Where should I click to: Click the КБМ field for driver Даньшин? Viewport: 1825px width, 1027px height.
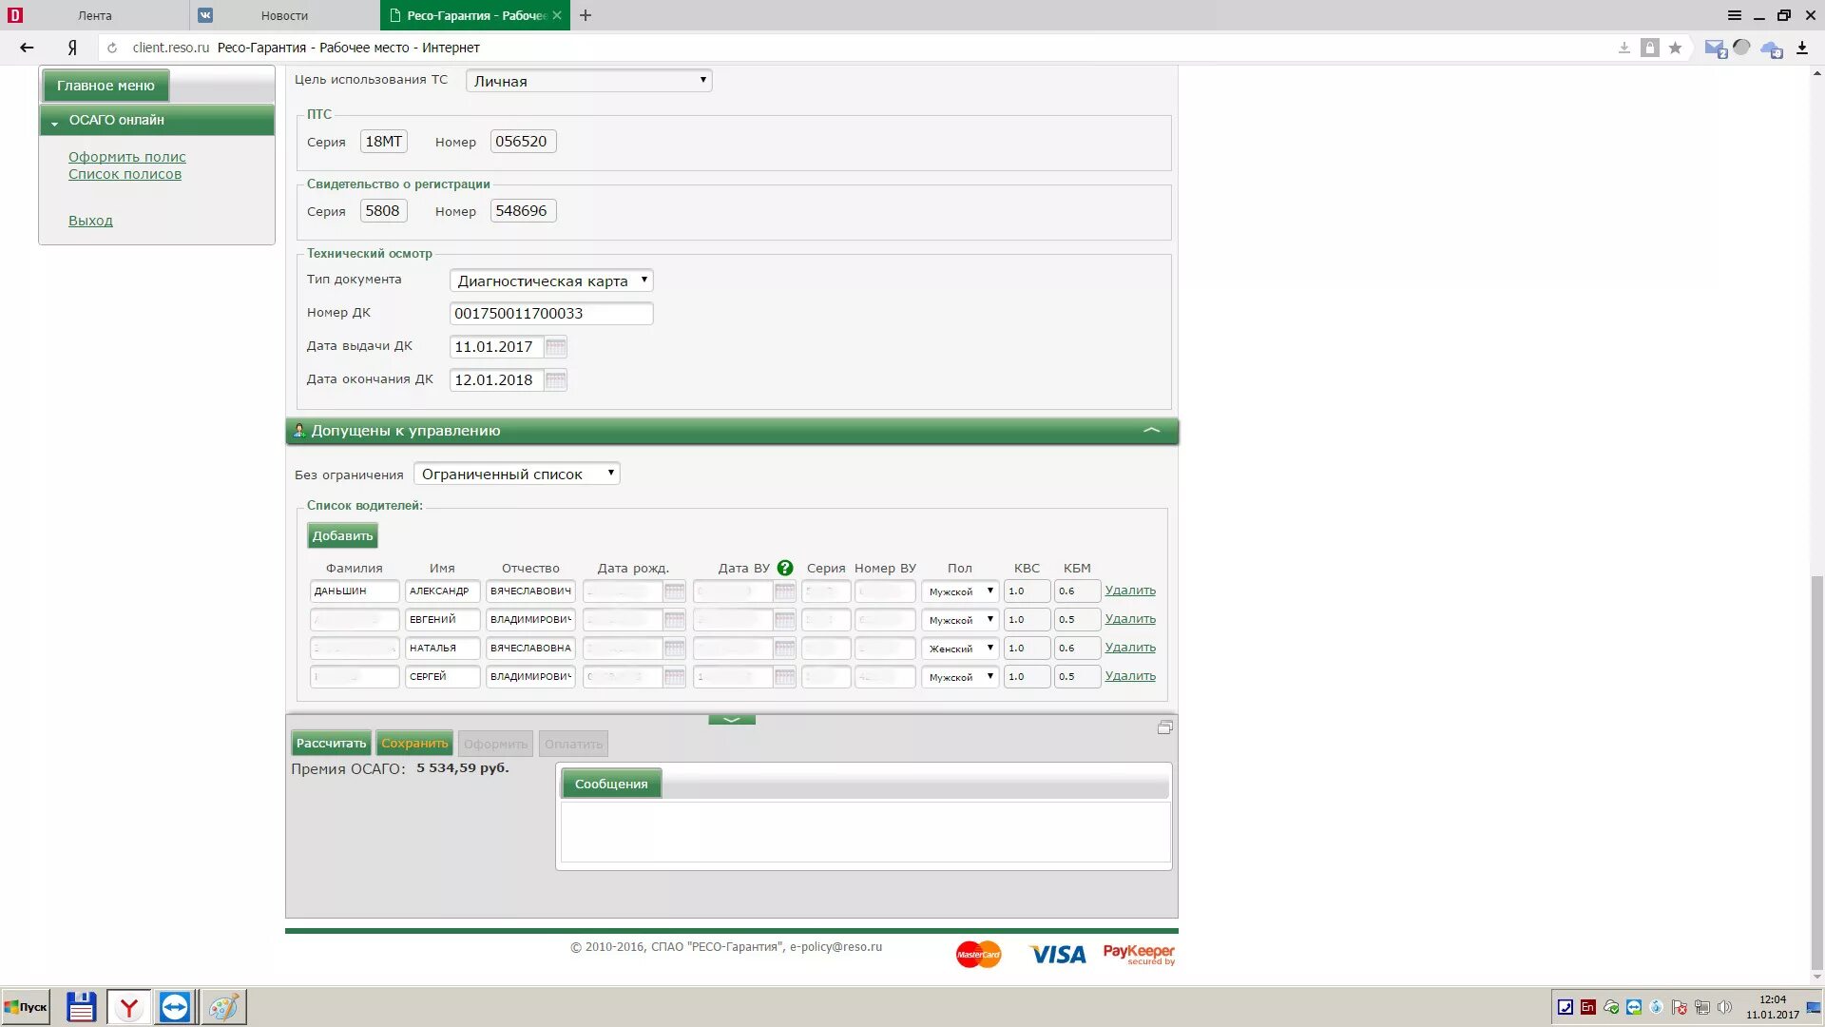1077,591
